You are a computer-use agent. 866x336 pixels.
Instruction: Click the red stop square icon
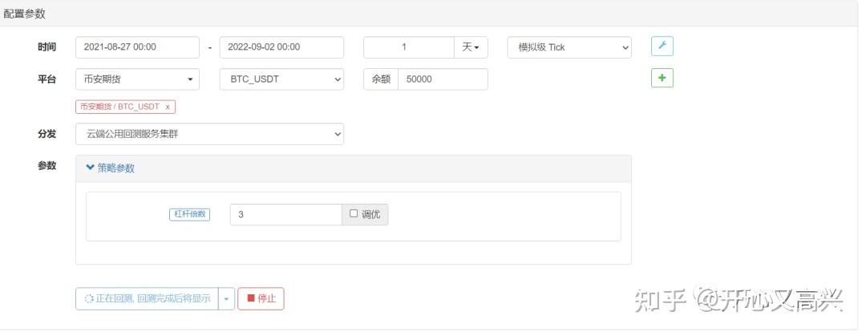[x=251, y=298]
